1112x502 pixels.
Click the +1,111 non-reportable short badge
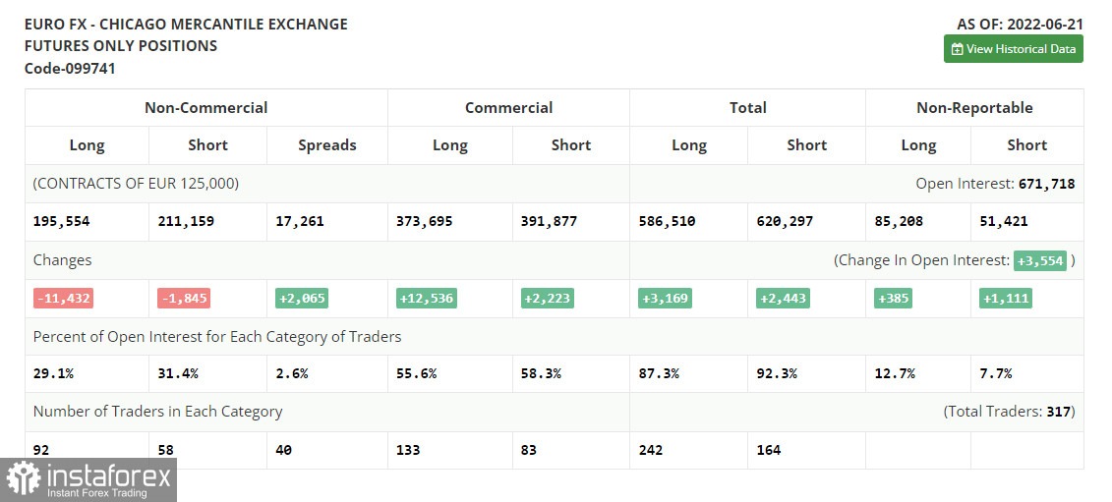[1006, 298]
